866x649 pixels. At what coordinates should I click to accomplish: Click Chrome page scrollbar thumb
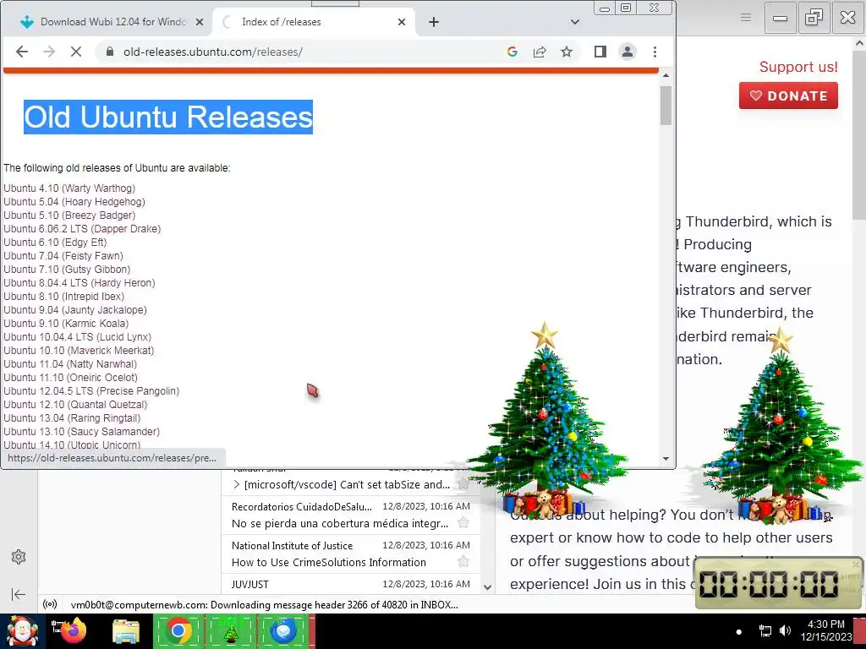[666, 105]
